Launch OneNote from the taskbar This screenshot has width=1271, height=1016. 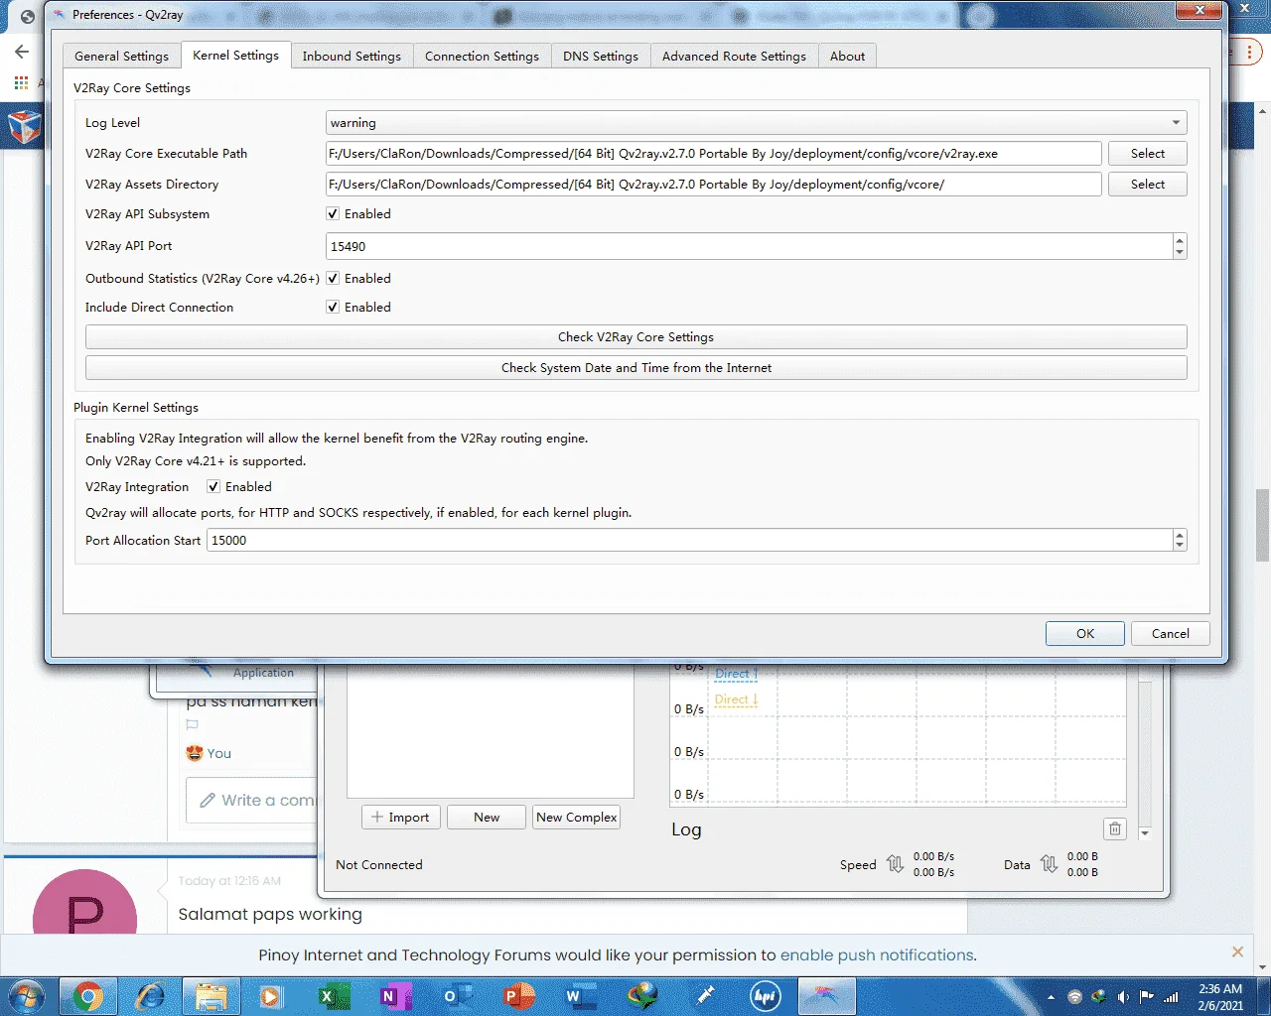[x=394, y=996]
